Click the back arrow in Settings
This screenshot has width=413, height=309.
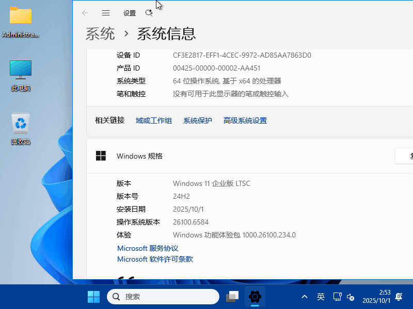[85, 13]
